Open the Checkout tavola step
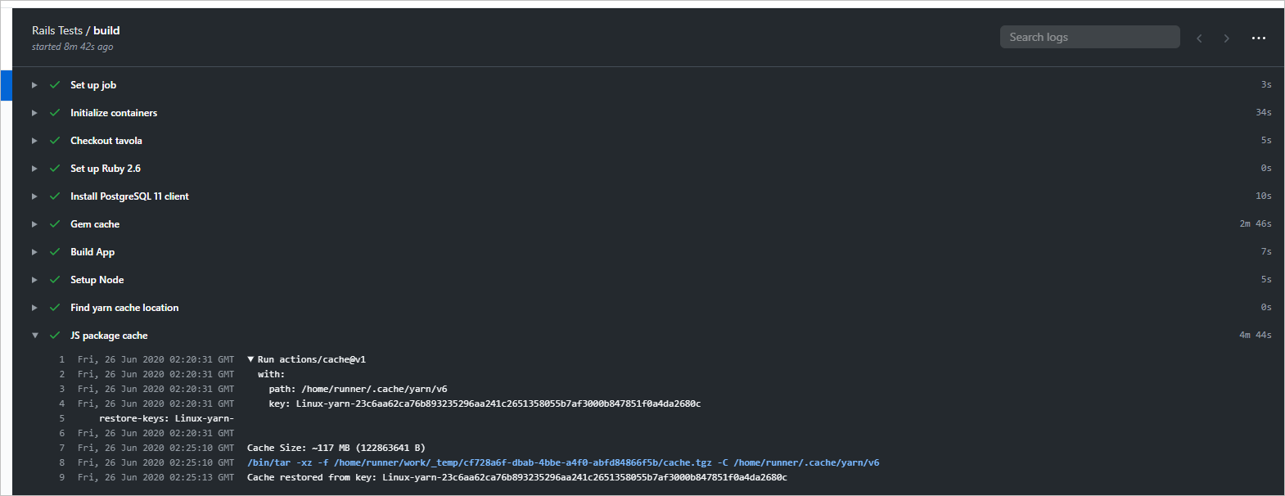Image resolution: width=1285 pixels, height=496 pixels. (106, 141)
